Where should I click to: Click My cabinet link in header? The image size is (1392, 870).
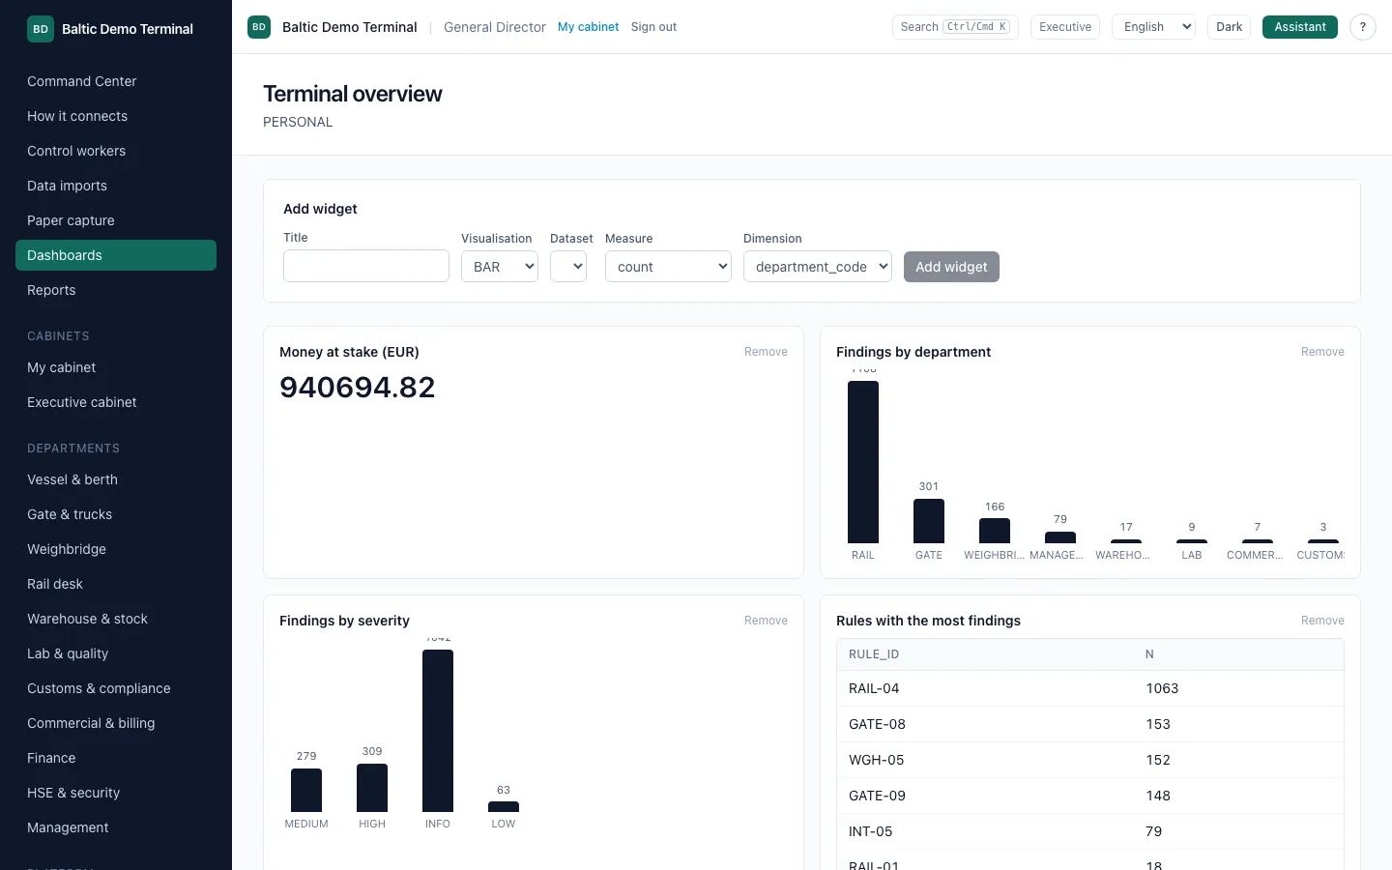pyautogui.click(x=588, y=27)
